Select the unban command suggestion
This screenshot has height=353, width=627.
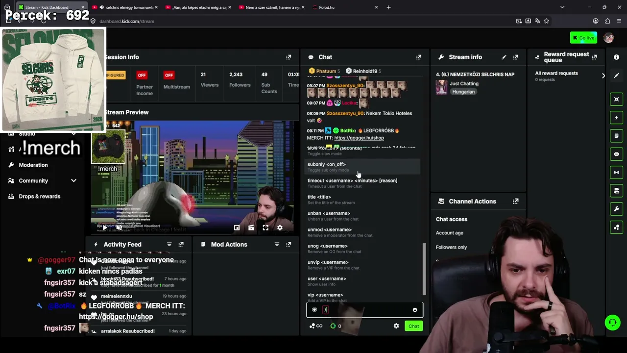363,216
